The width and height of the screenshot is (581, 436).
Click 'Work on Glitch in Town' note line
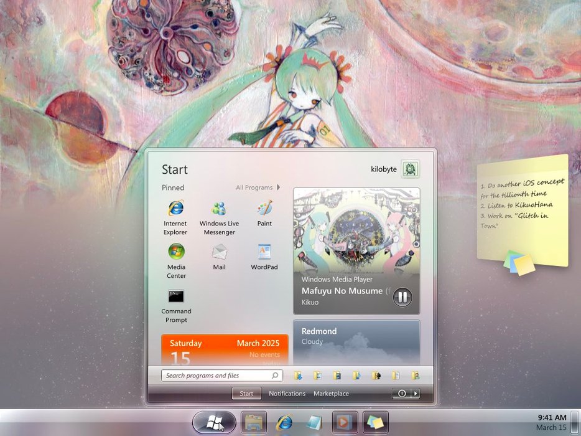click(x=514, y=220)
